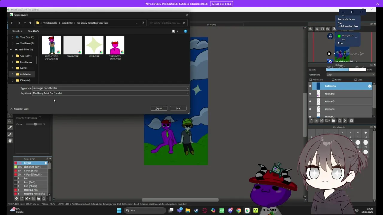Toggle visibility of Katman3 layer
383x215 pixels.
(310, 102)
